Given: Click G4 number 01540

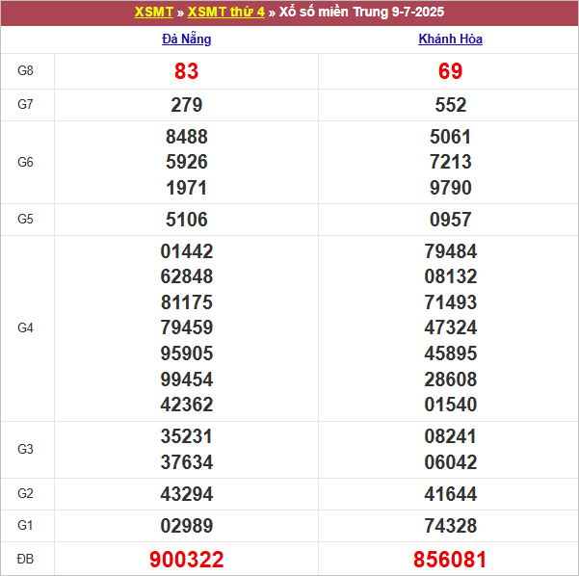Looking at the screenshot, I should point(451,405).
